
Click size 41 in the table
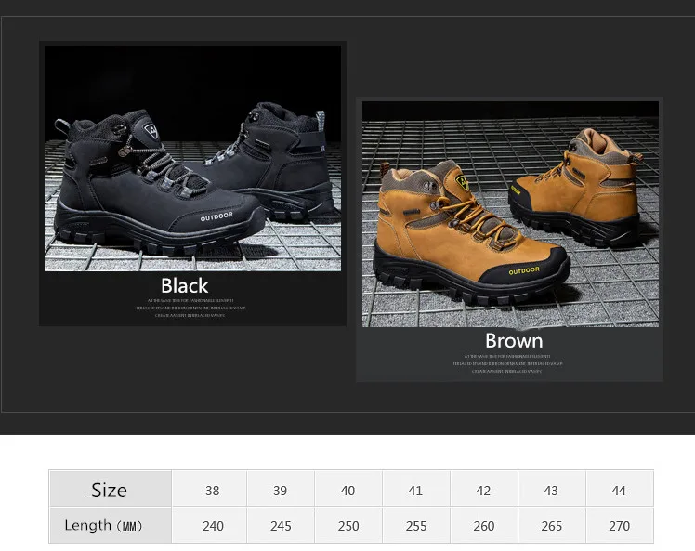pyautogui.click(x=416, y=490)
